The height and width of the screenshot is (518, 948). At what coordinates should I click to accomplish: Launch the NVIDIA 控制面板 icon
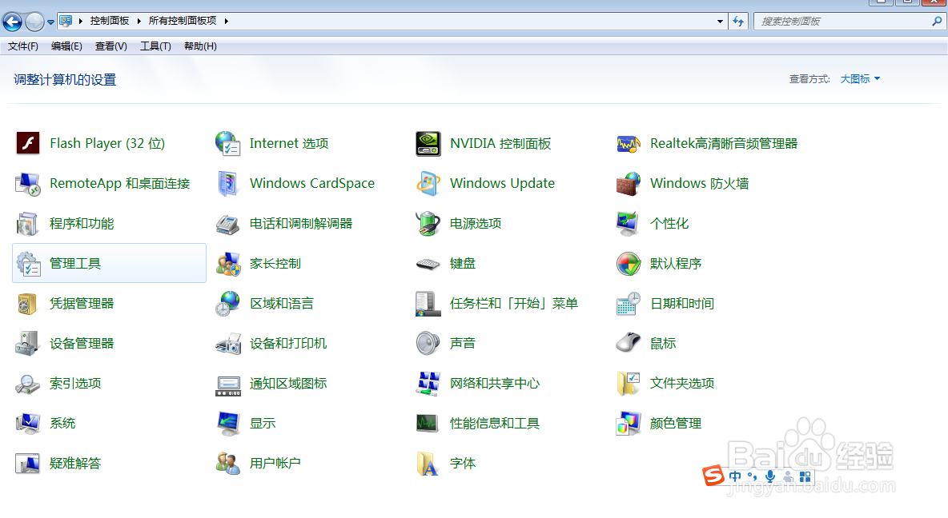pyautogui.click(x=428, y=144)
